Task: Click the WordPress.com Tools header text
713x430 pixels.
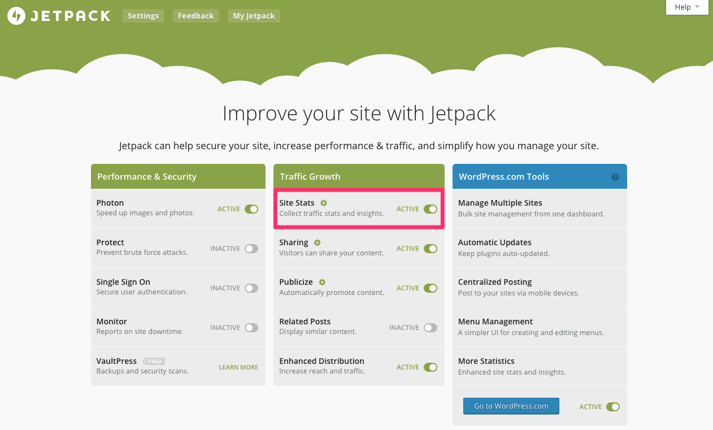Action: 504,177
